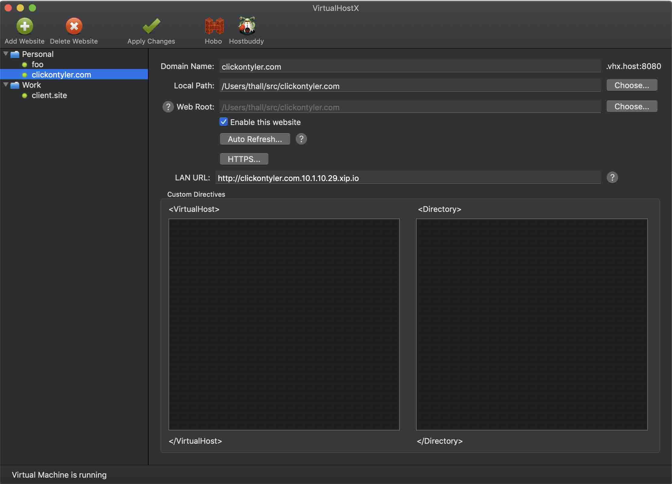Open the Hobo tool icon
Screen dimensions: 672x484
click(x=214, y=26)
